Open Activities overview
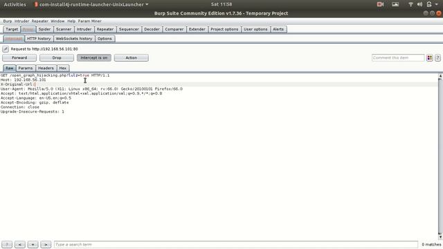Image resolution: width=443 pixels, height=249 pixels. [x=15, y=4]
